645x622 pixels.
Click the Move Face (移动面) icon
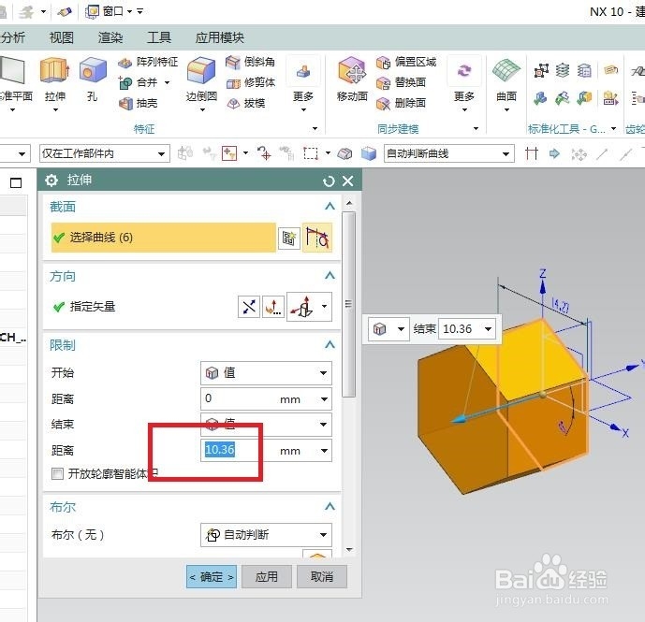pyautogui.click(x=352, y=71)
